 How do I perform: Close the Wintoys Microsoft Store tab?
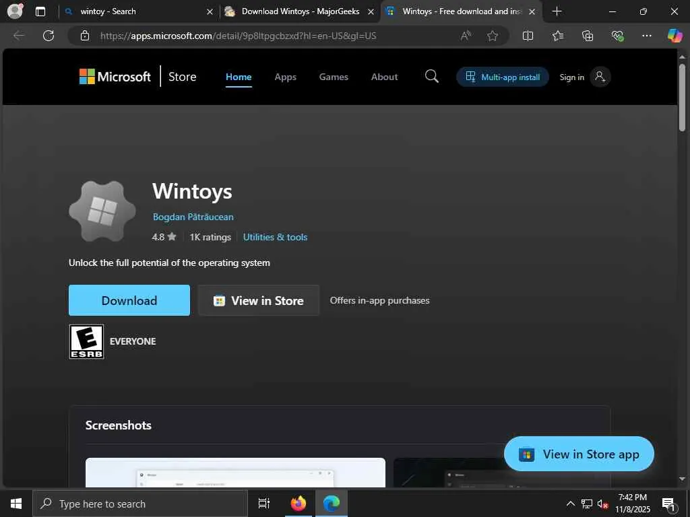click(532, 12)
